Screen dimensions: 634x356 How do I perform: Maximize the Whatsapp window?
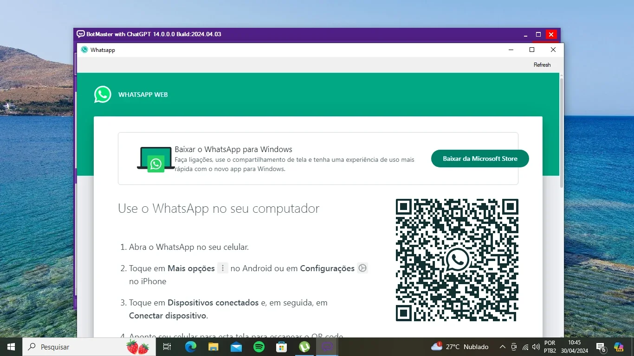click(x=532, y=50)
